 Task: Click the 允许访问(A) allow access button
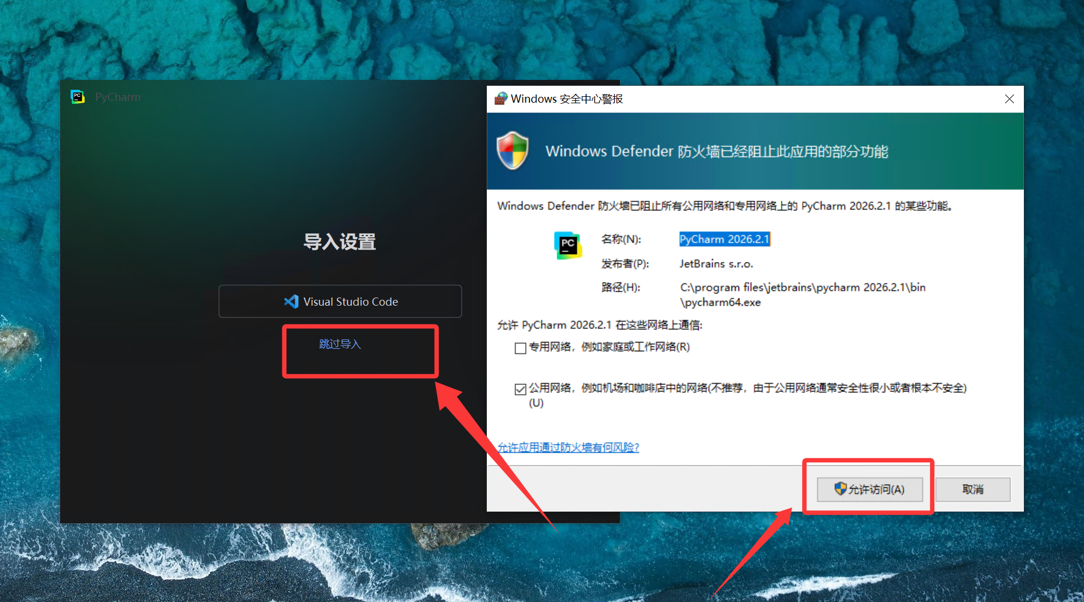[870, 489]
